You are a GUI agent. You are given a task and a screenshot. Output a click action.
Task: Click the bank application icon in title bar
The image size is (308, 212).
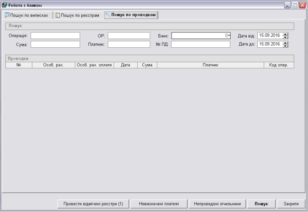coord(4,4)
